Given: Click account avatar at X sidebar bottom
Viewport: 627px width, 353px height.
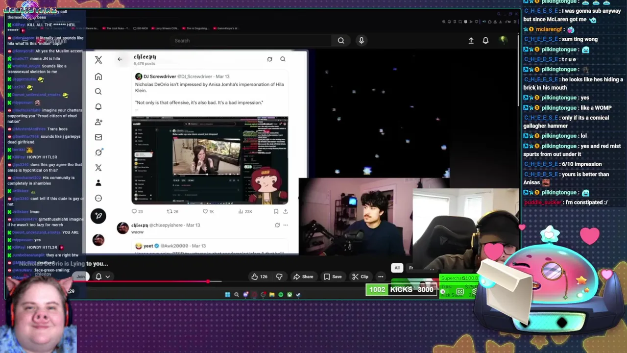Looking at the screenshot, I should click(98, 239).
